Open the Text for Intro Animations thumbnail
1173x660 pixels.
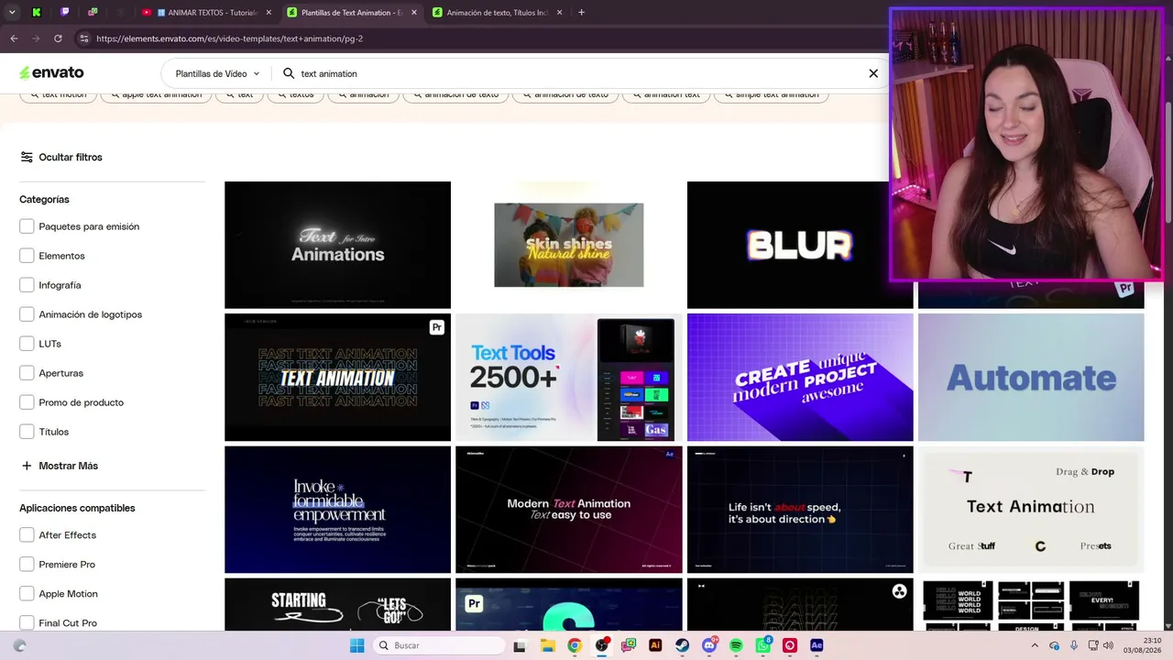[337, 245]
